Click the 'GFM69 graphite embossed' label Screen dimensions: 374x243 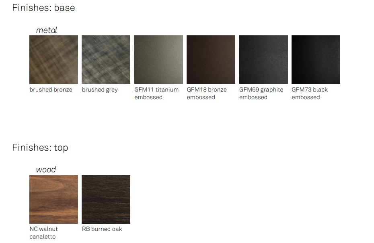click(x=261, y=94)
